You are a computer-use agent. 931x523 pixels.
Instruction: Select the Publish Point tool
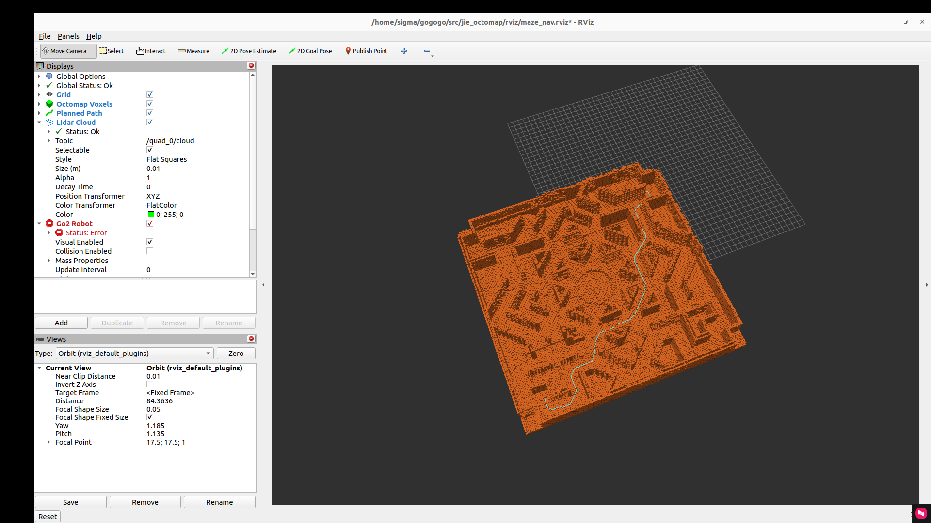pos(366,51)
